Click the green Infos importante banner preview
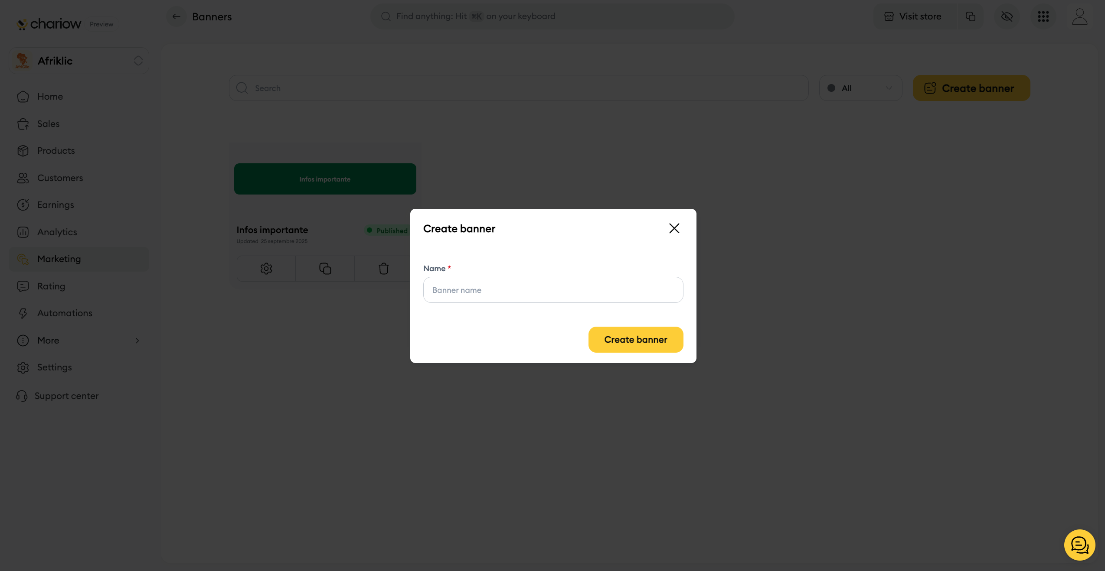Image resolution: width=1105 pixels, height=571 pixels. (325, 179)
